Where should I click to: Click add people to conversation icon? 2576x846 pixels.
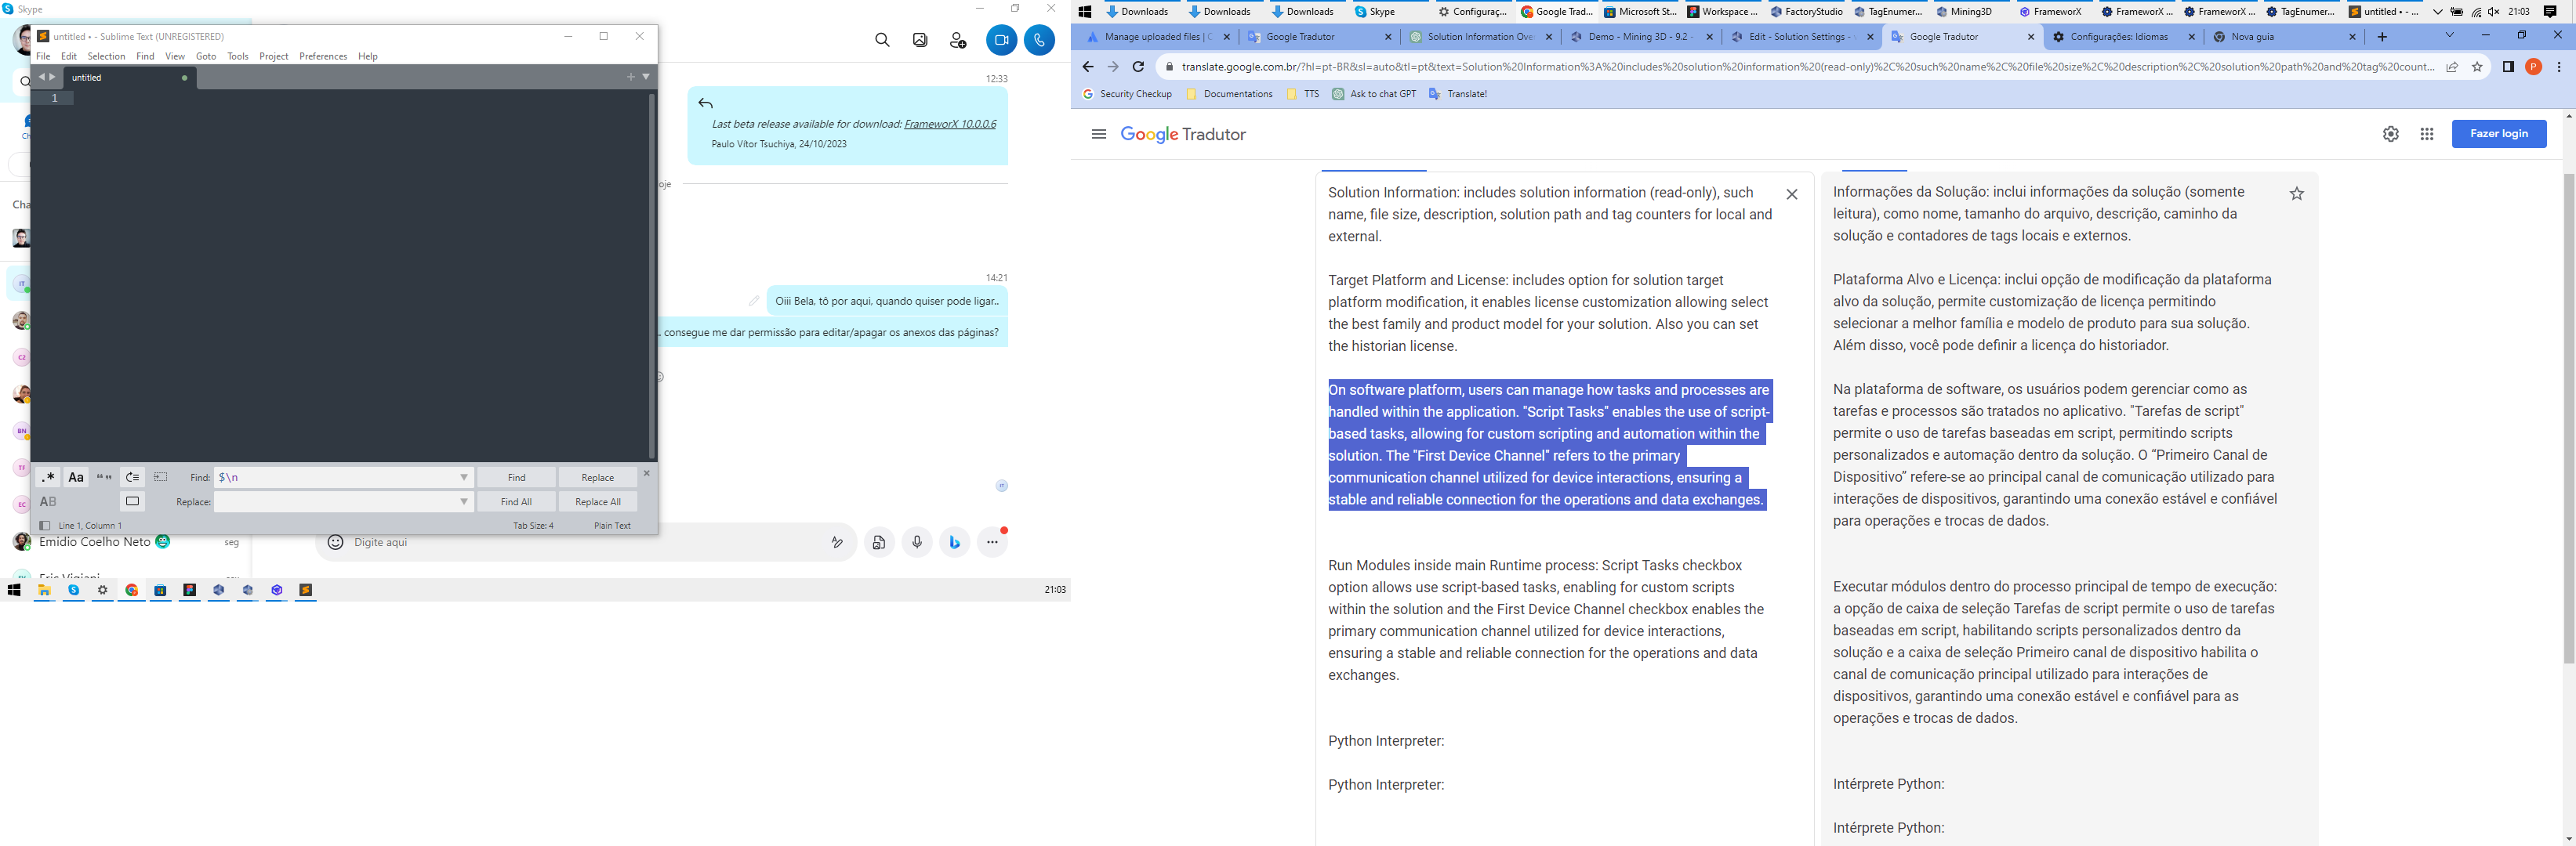tap(958, 40)
